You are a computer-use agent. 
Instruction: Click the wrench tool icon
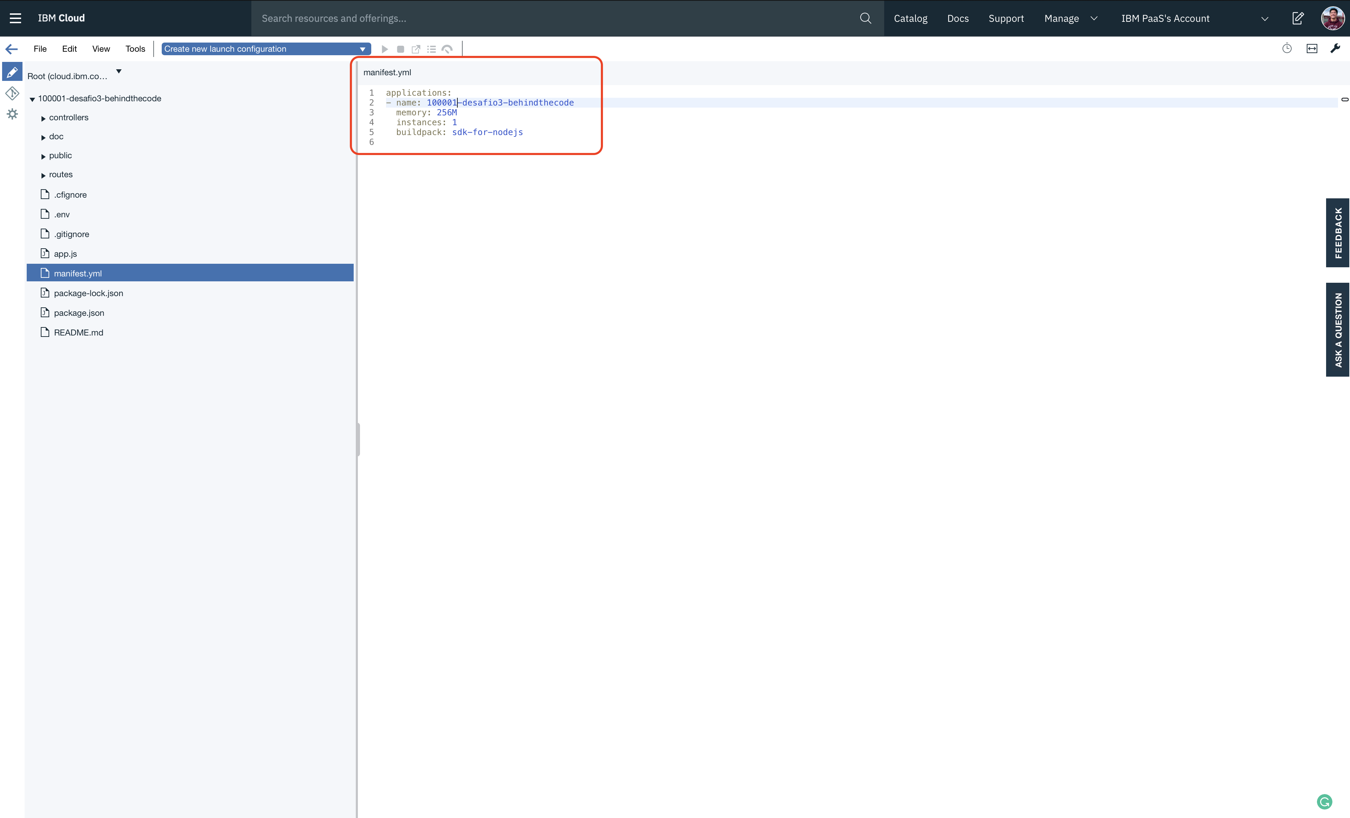[x=1335, y=49]
